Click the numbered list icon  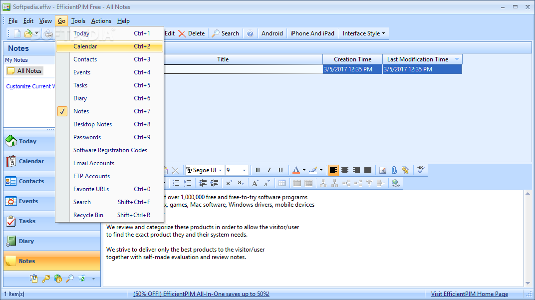[188, 183]
